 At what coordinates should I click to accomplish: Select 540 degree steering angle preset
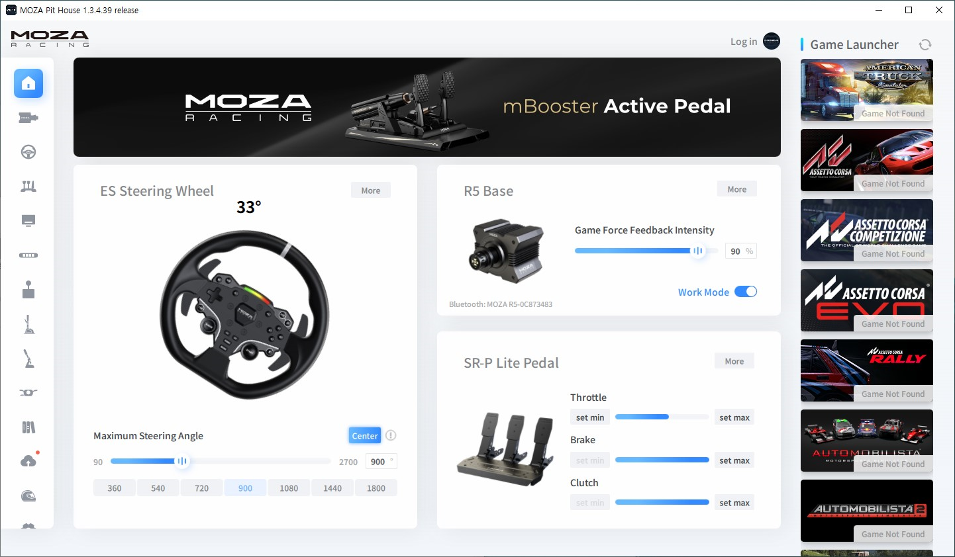pyautogui.click(x=158, y=488)
